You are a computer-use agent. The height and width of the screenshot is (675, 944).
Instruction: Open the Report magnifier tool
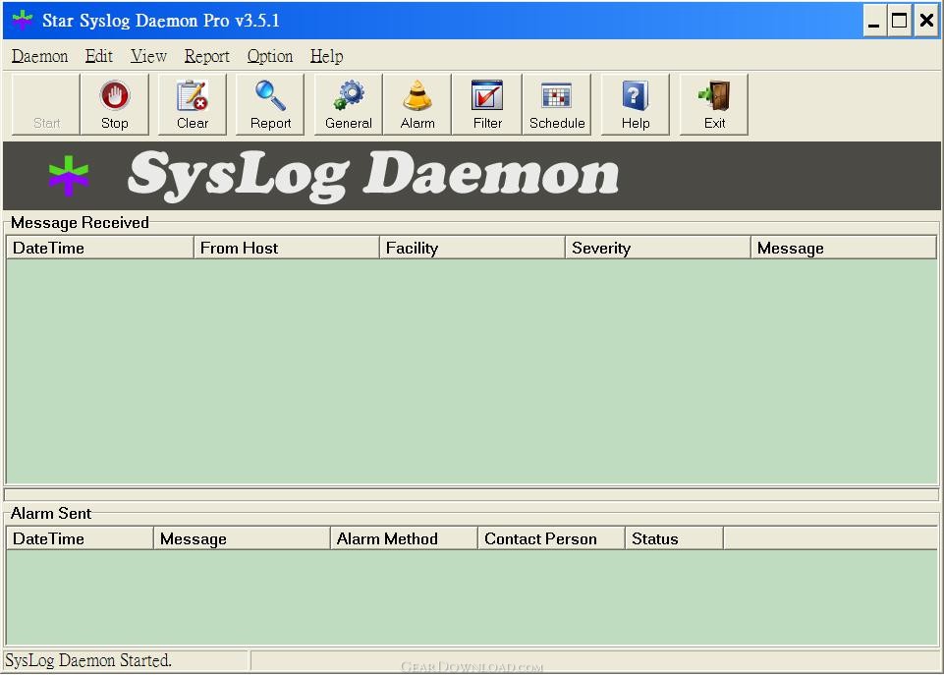pos(270,104)
